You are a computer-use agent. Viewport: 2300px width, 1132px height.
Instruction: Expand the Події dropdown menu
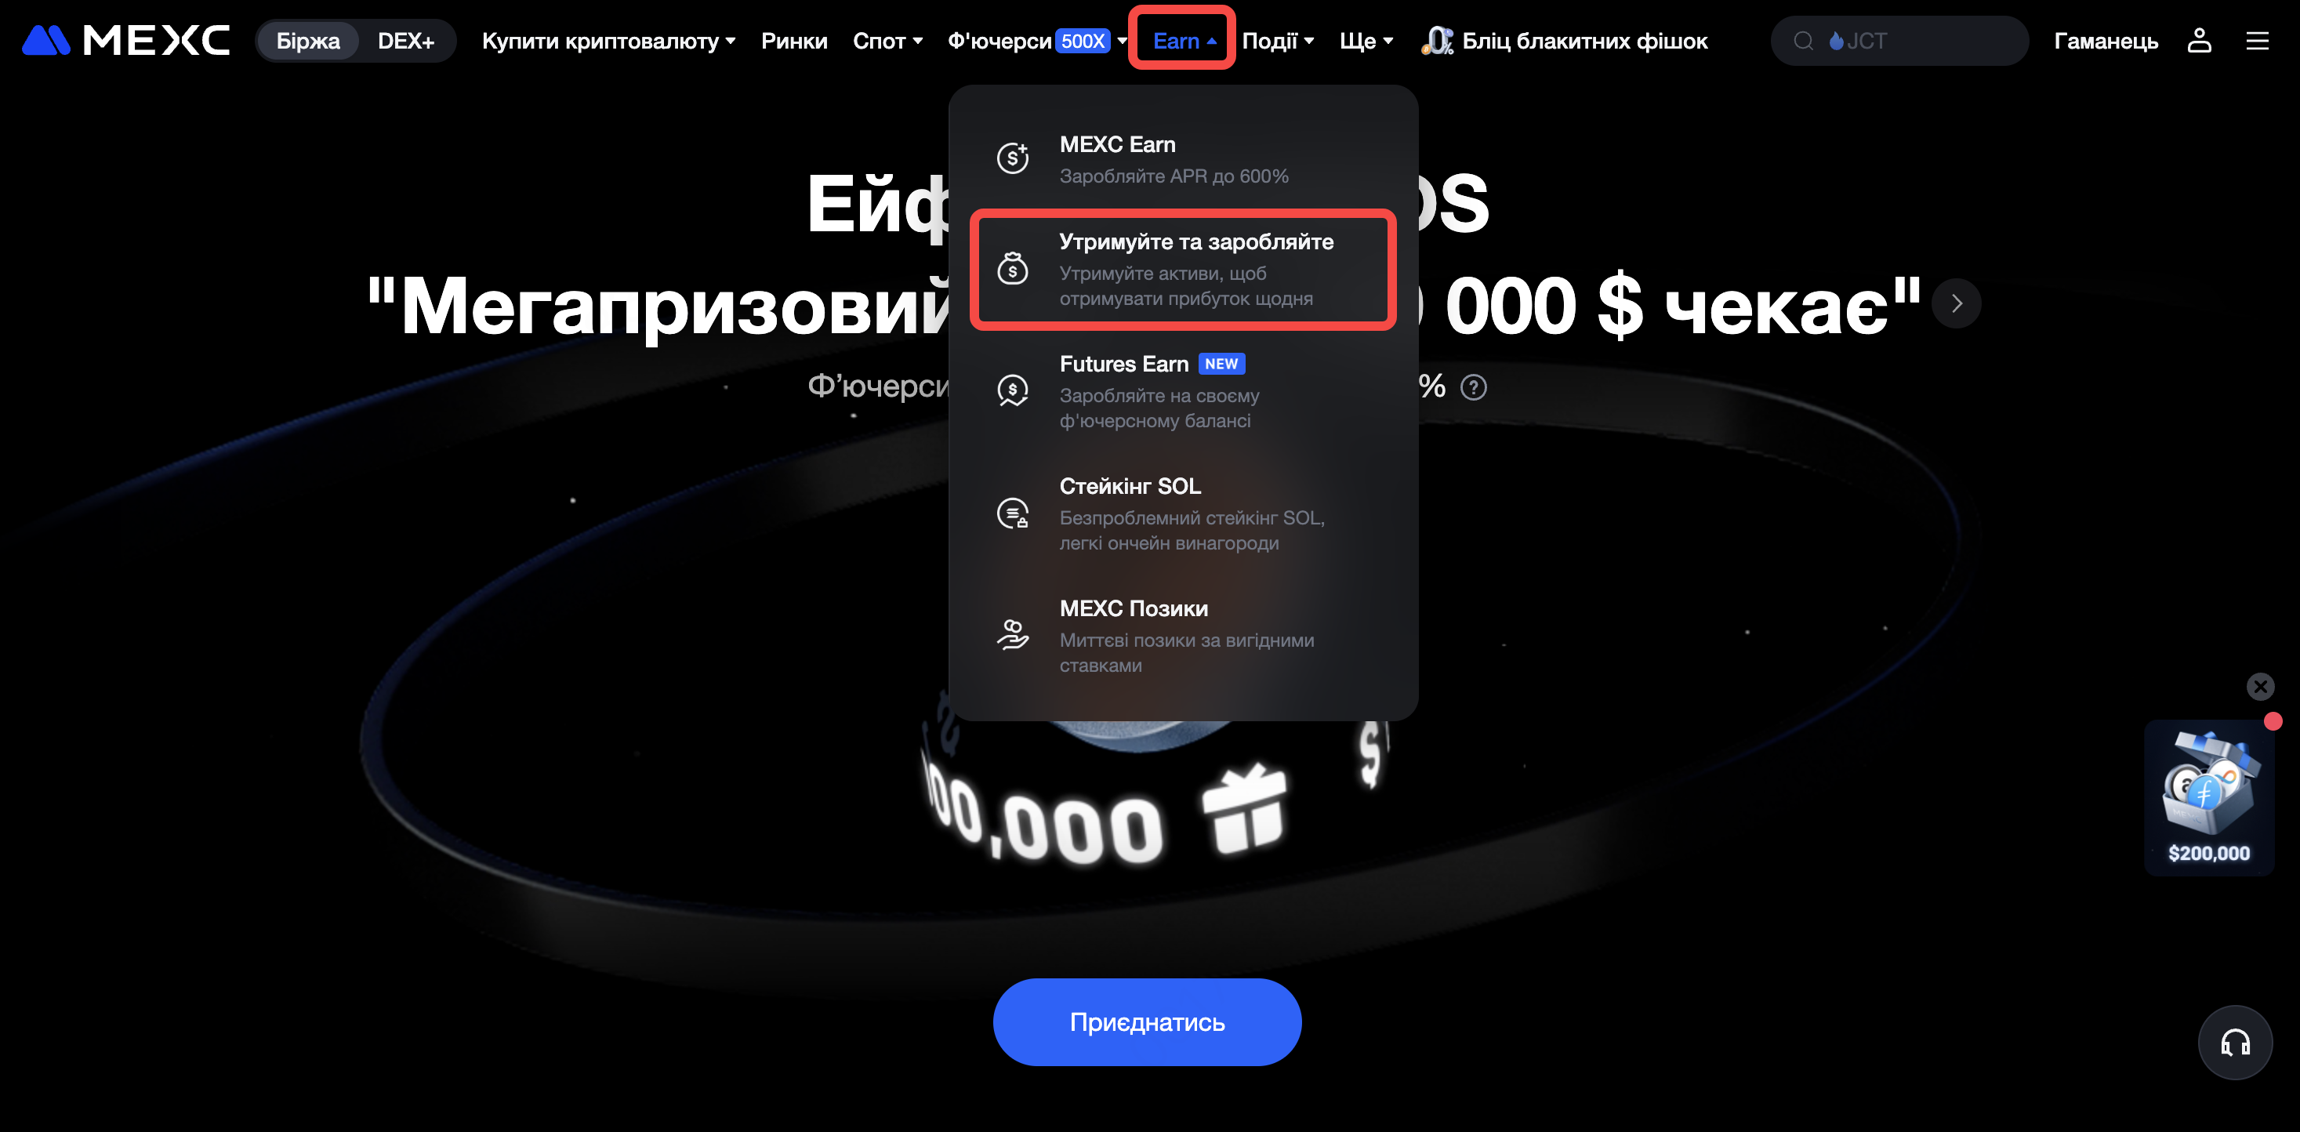(1277, 41)
